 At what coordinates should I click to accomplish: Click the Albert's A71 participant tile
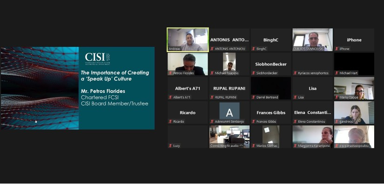pyautogui.click(x=188, y=88)
